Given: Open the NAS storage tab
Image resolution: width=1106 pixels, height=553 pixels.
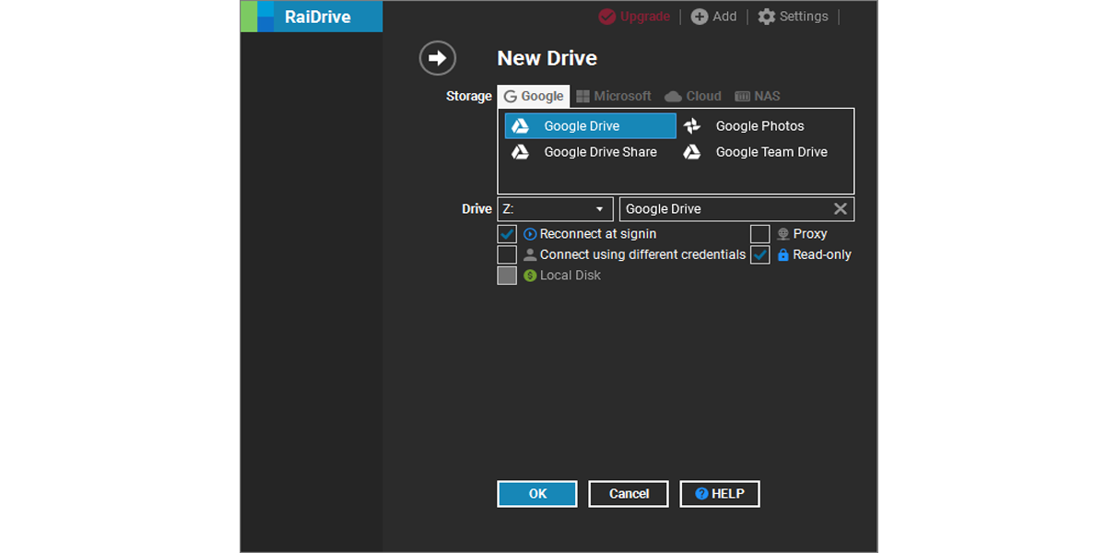Looking at the screenshot, I should point(757,95).
